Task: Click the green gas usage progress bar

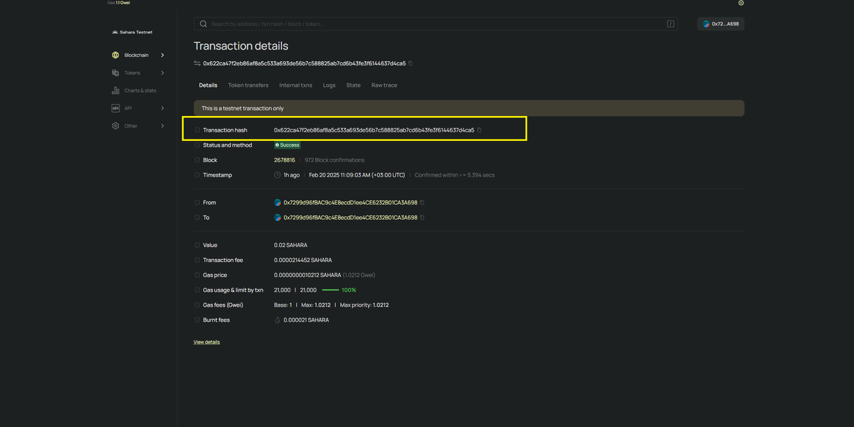Action: tap(330, 290)
